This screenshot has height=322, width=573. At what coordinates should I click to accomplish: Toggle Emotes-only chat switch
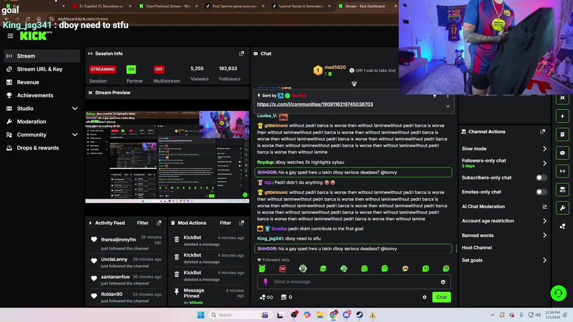pyautogui.click(x=541, y=192)
